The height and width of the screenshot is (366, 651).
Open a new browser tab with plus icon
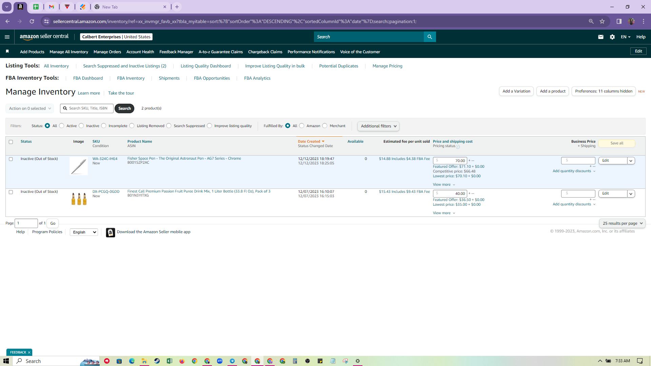point(177,7)
